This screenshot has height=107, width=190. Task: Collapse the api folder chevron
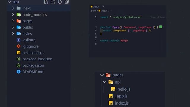(104, 82)
